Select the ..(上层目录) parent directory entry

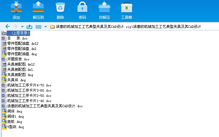(18, 33)
